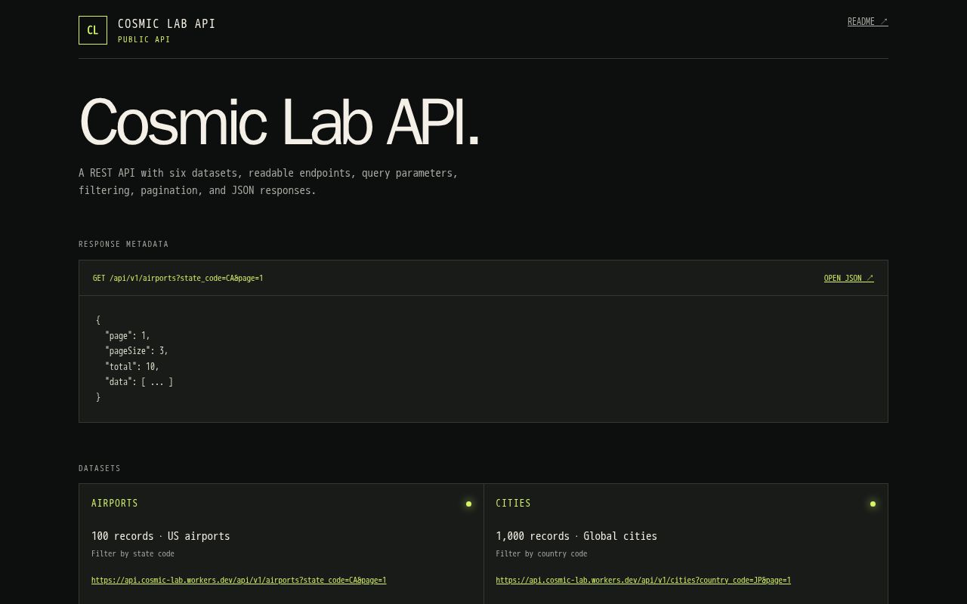Select the GET /api/v1/airports request line
This screenshot has height=604, width=967.
pyautogui.click(x=178, y=278)
